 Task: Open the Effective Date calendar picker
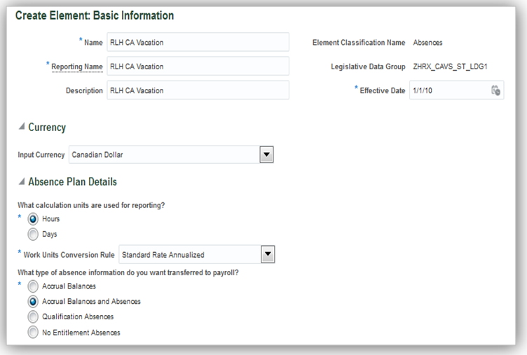[x=495, y=90]
